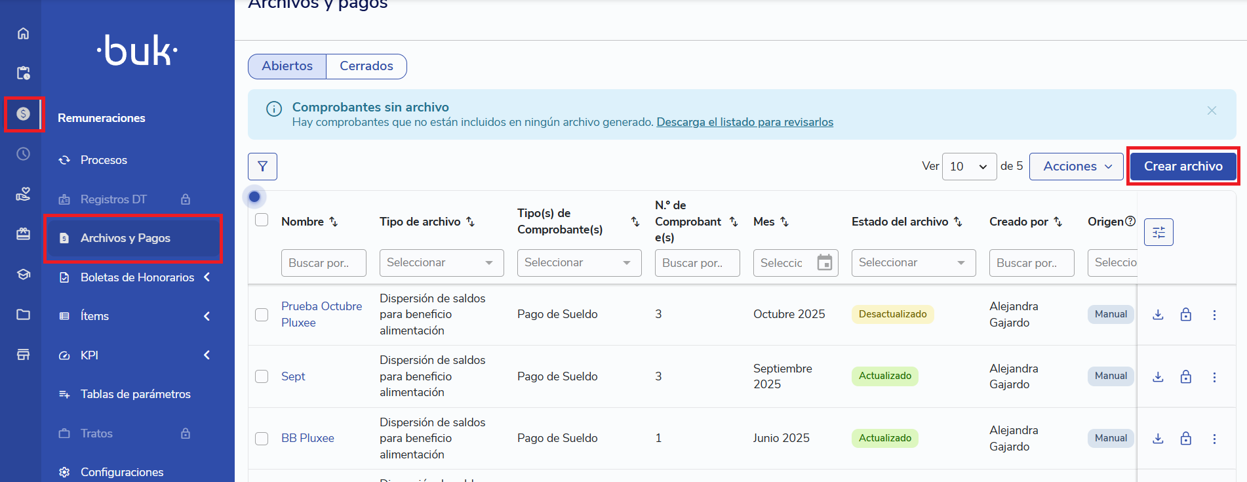Download the Prueba Octubre Pluxee file
The height and width of the screenshot is (482, 1247).
pos(1158,315)
